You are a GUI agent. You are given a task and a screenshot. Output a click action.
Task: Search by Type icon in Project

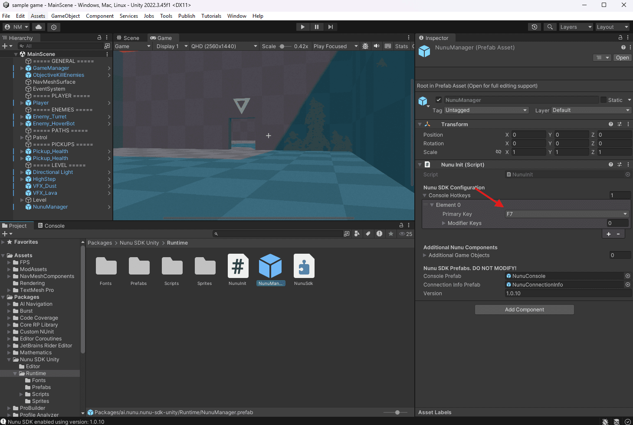click(357, 234)
